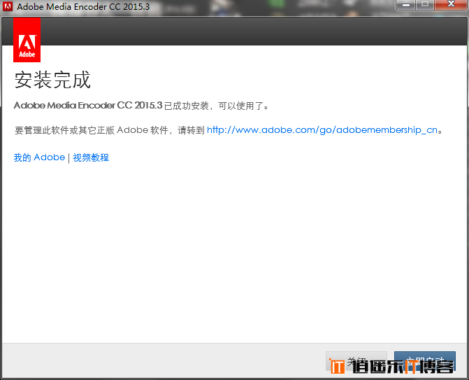469x380 pixels.
Task: Click the text "要管理此软件或其它正版 Adobe 软件"
Action: click(x=92, y=130)
